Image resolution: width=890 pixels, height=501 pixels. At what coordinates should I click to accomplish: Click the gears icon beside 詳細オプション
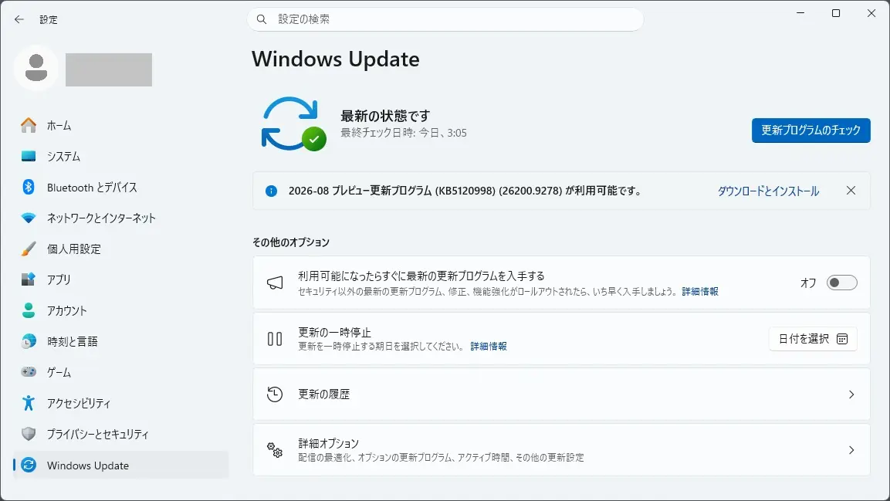(275, 450)
